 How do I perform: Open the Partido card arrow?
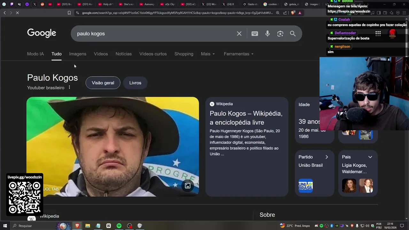coord(327,157)
